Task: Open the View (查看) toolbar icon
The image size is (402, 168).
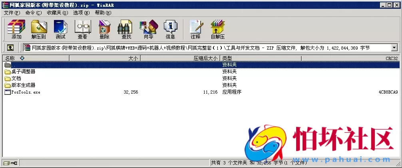Action: [x=82, y=29]
